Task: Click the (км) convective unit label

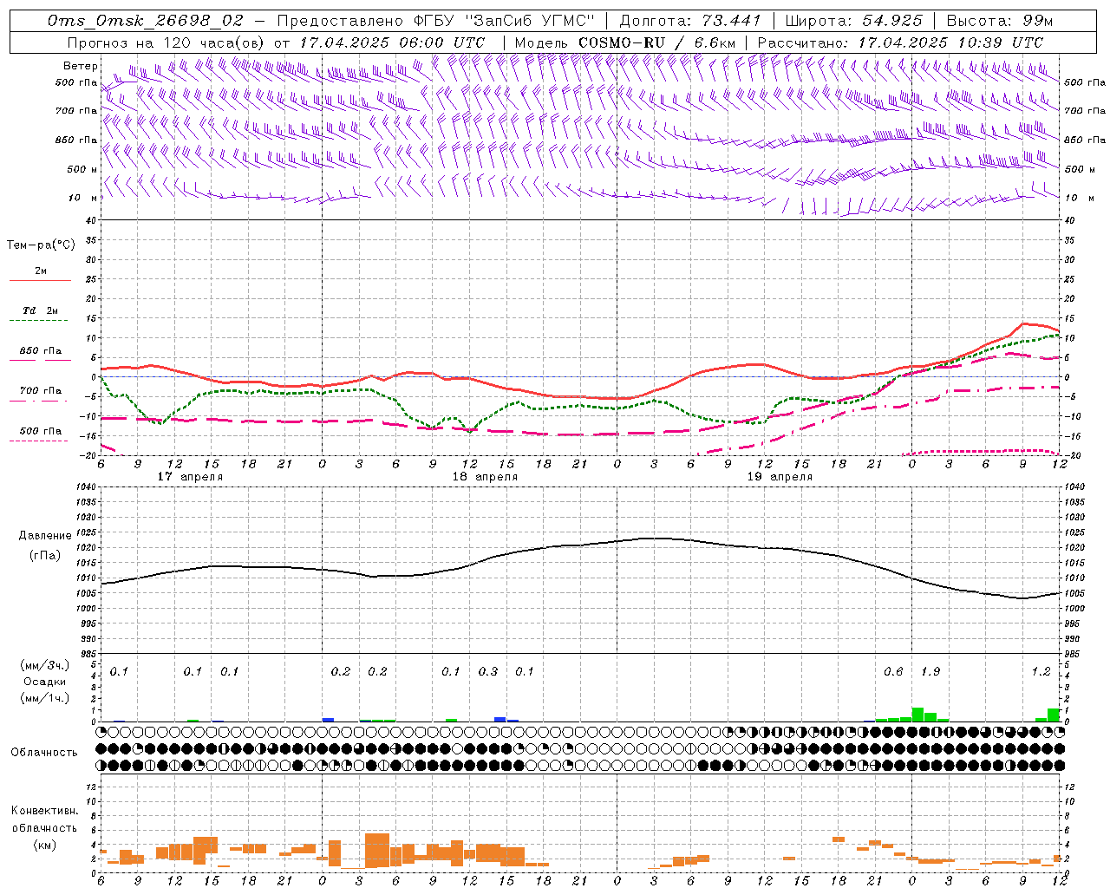Action: pos(45,844)
